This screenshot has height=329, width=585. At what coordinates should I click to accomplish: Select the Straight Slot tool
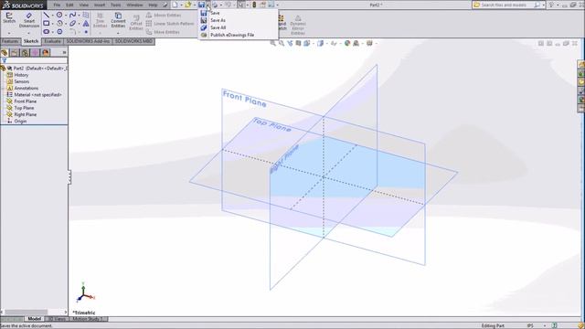point(47,32)
